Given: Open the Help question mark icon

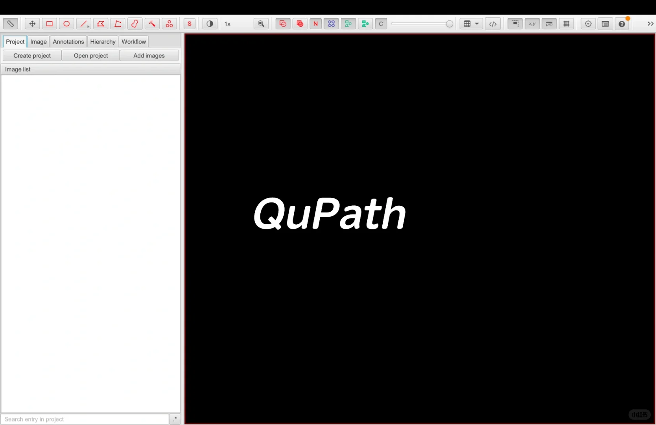Looking at the screenshot, I should point(622,24).
